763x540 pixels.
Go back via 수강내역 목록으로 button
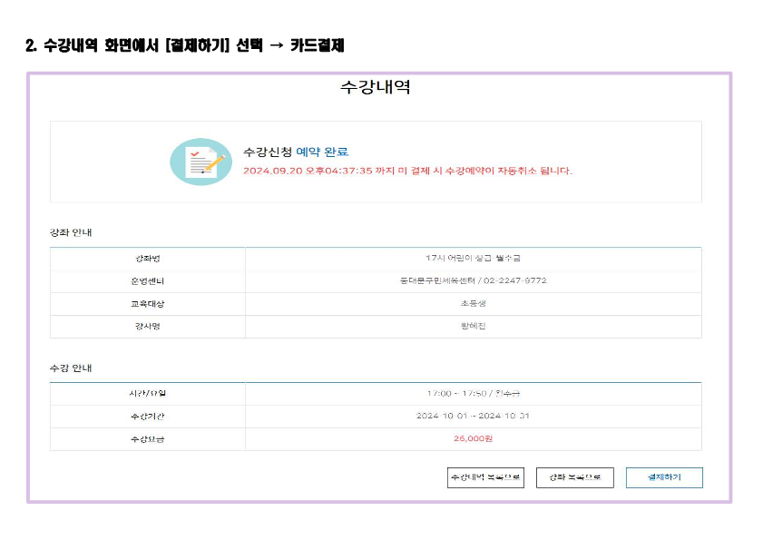485,477
